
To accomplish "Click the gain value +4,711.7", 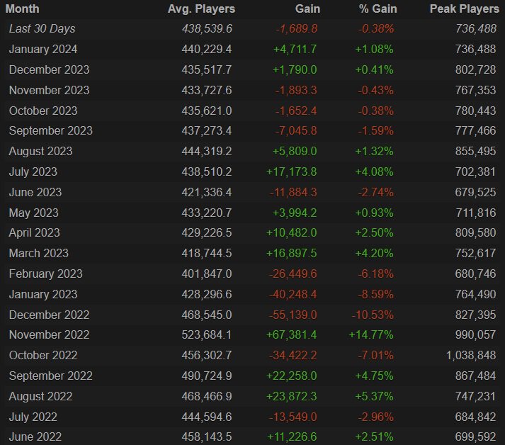I will tap(295, 50).
